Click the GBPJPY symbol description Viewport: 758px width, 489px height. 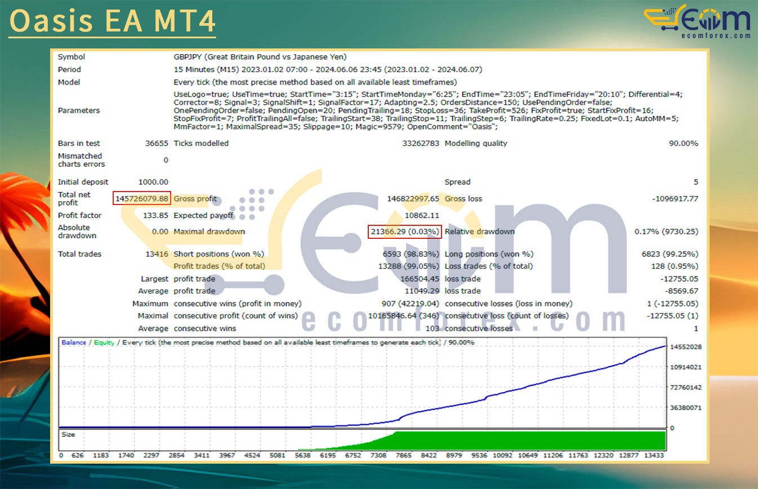click(260, 57)
